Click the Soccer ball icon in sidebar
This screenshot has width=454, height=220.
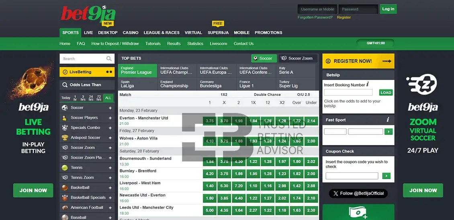pyautogui.click(x=65, y=108)
